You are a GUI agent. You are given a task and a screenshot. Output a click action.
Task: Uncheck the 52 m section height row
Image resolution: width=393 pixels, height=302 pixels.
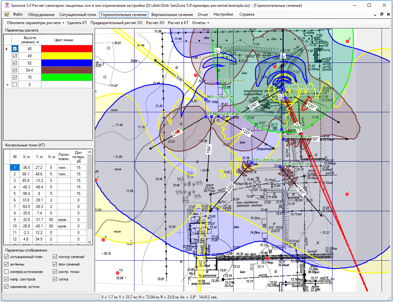15,63
